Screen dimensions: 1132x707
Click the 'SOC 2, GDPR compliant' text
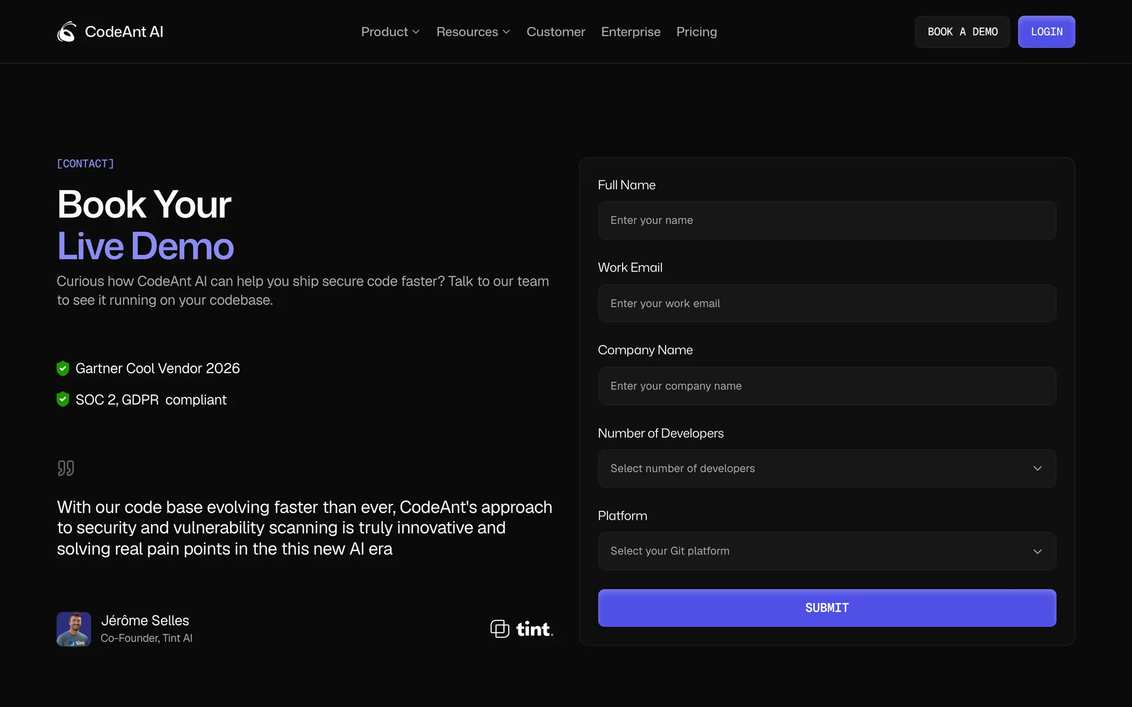tap(151, 400)
